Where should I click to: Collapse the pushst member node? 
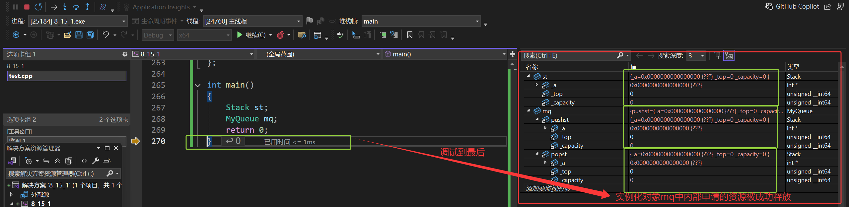point(537,119)
